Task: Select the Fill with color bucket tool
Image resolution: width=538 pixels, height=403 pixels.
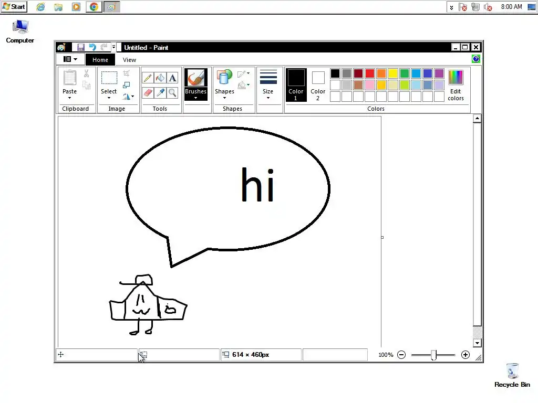Action: 160,78
